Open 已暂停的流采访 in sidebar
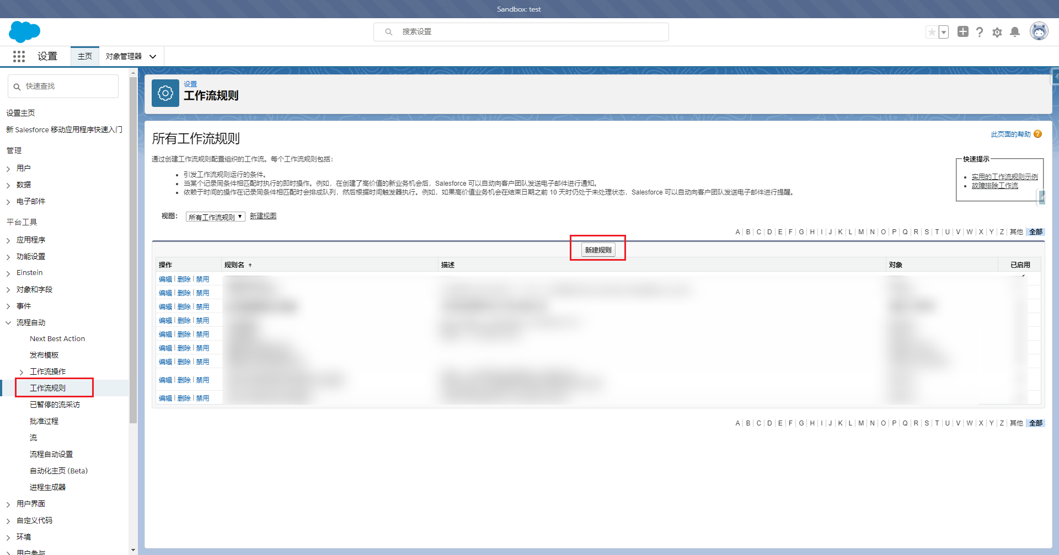The width and height of the screenshot is (1059, 555). pyautogui.click(x=55, y=405)
